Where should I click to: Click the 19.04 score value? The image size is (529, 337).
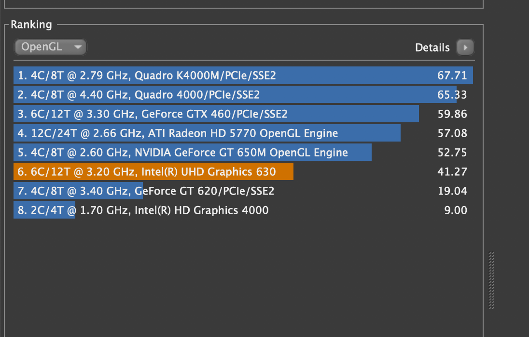452,191
